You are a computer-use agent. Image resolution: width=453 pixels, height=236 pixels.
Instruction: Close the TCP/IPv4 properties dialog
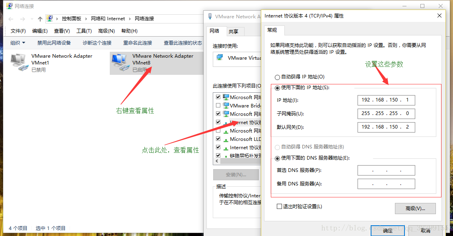click(x=439, y=16)
